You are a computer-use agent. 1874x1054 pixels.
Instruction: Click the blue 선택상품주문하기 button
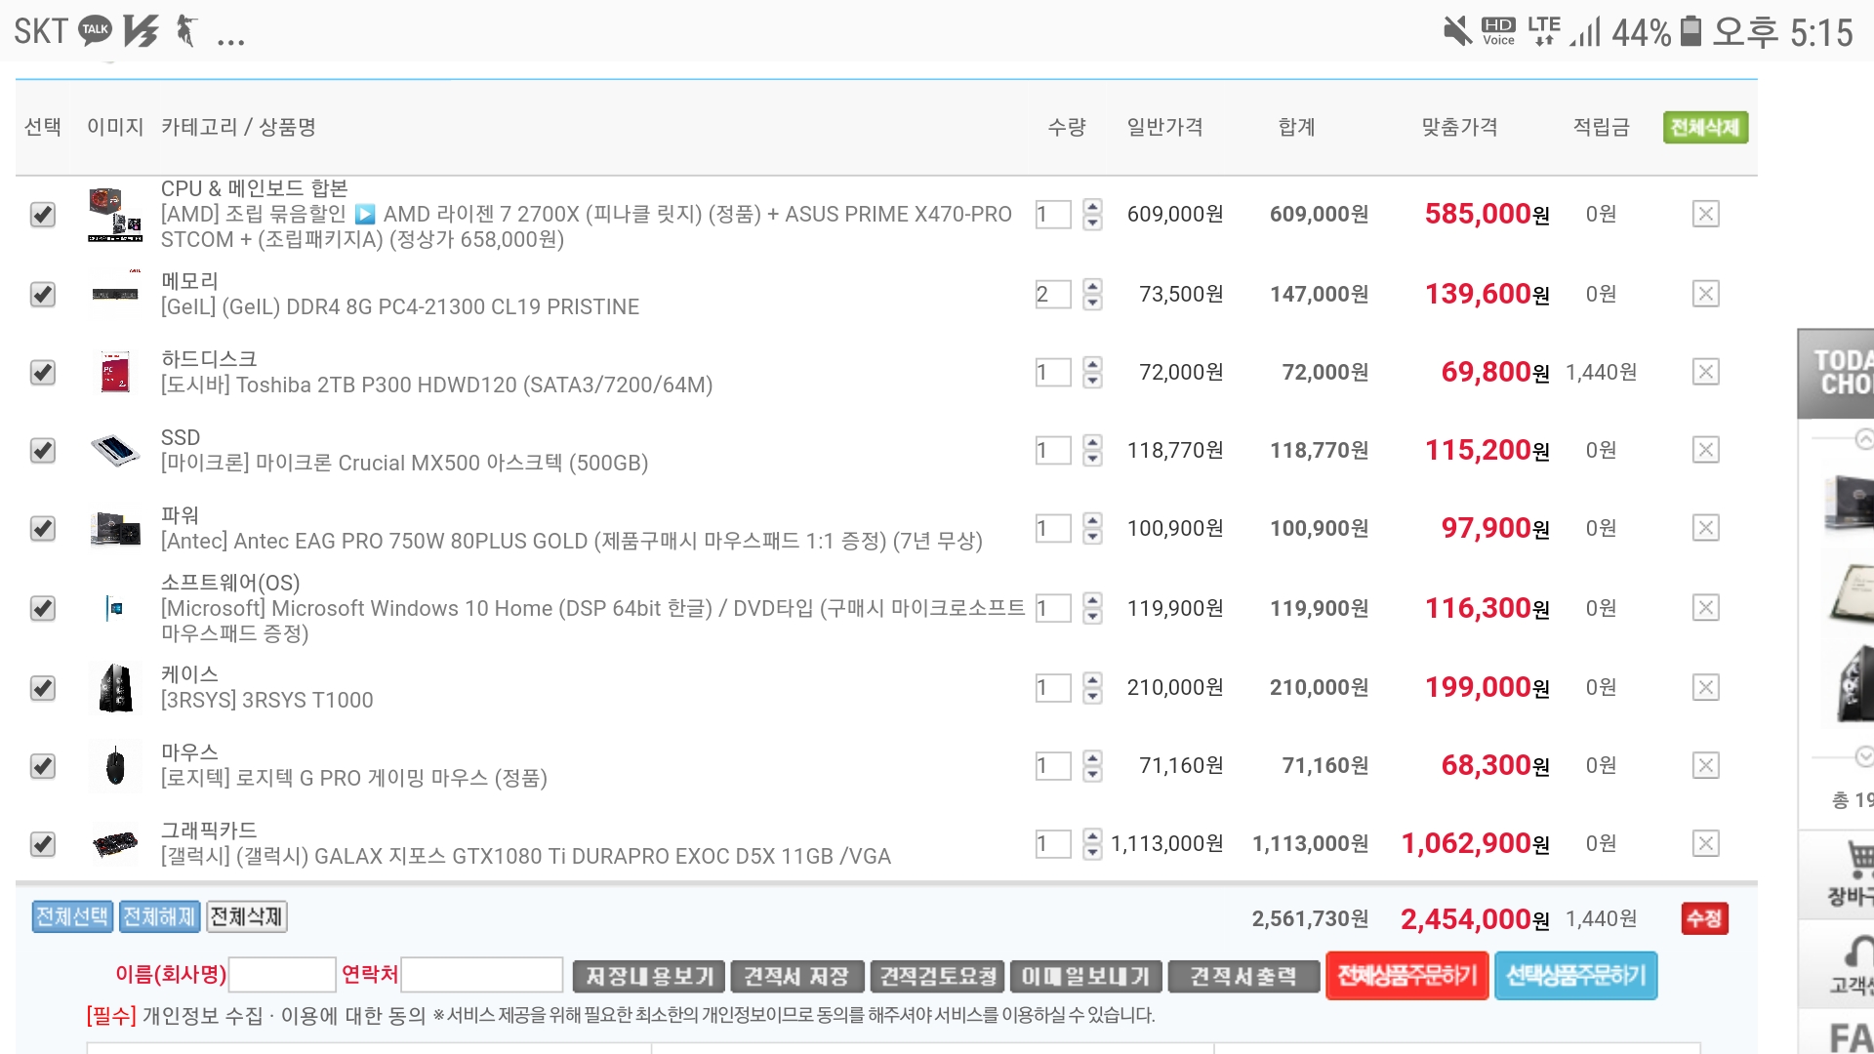point(1575,975)
